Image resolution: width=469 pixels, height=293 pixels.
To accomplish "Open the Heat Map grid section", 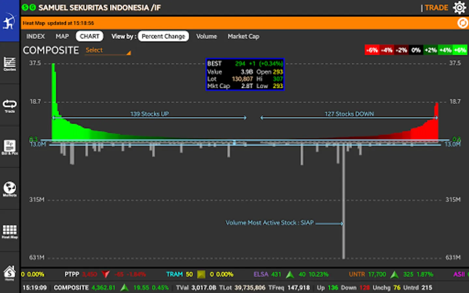I will tap(9, 231).
